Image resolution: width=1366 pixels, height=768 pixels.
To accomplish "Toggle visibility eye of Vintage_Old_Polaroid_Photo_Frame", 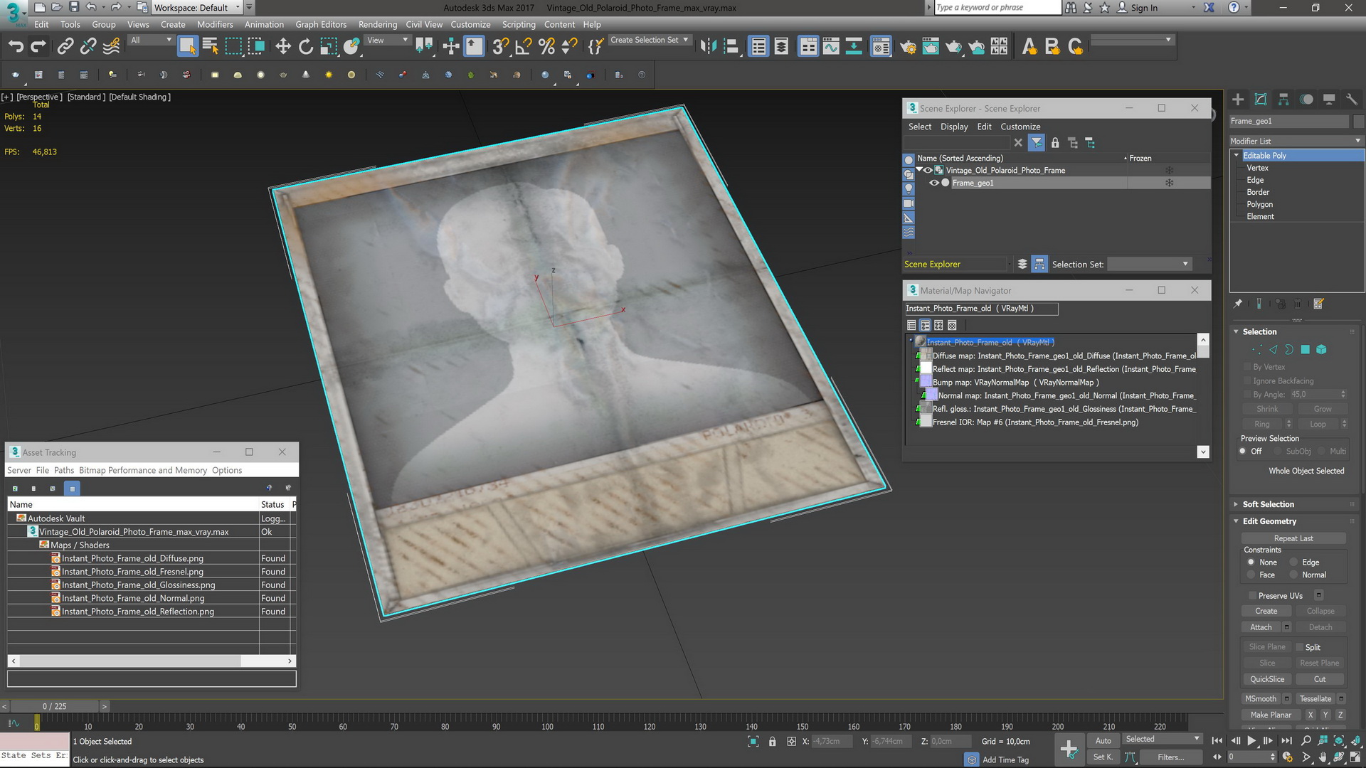I will click(x=928, y=170).
